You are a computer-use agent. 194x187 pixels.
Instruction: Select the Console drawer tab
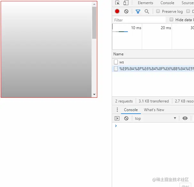tap(131, 110)
